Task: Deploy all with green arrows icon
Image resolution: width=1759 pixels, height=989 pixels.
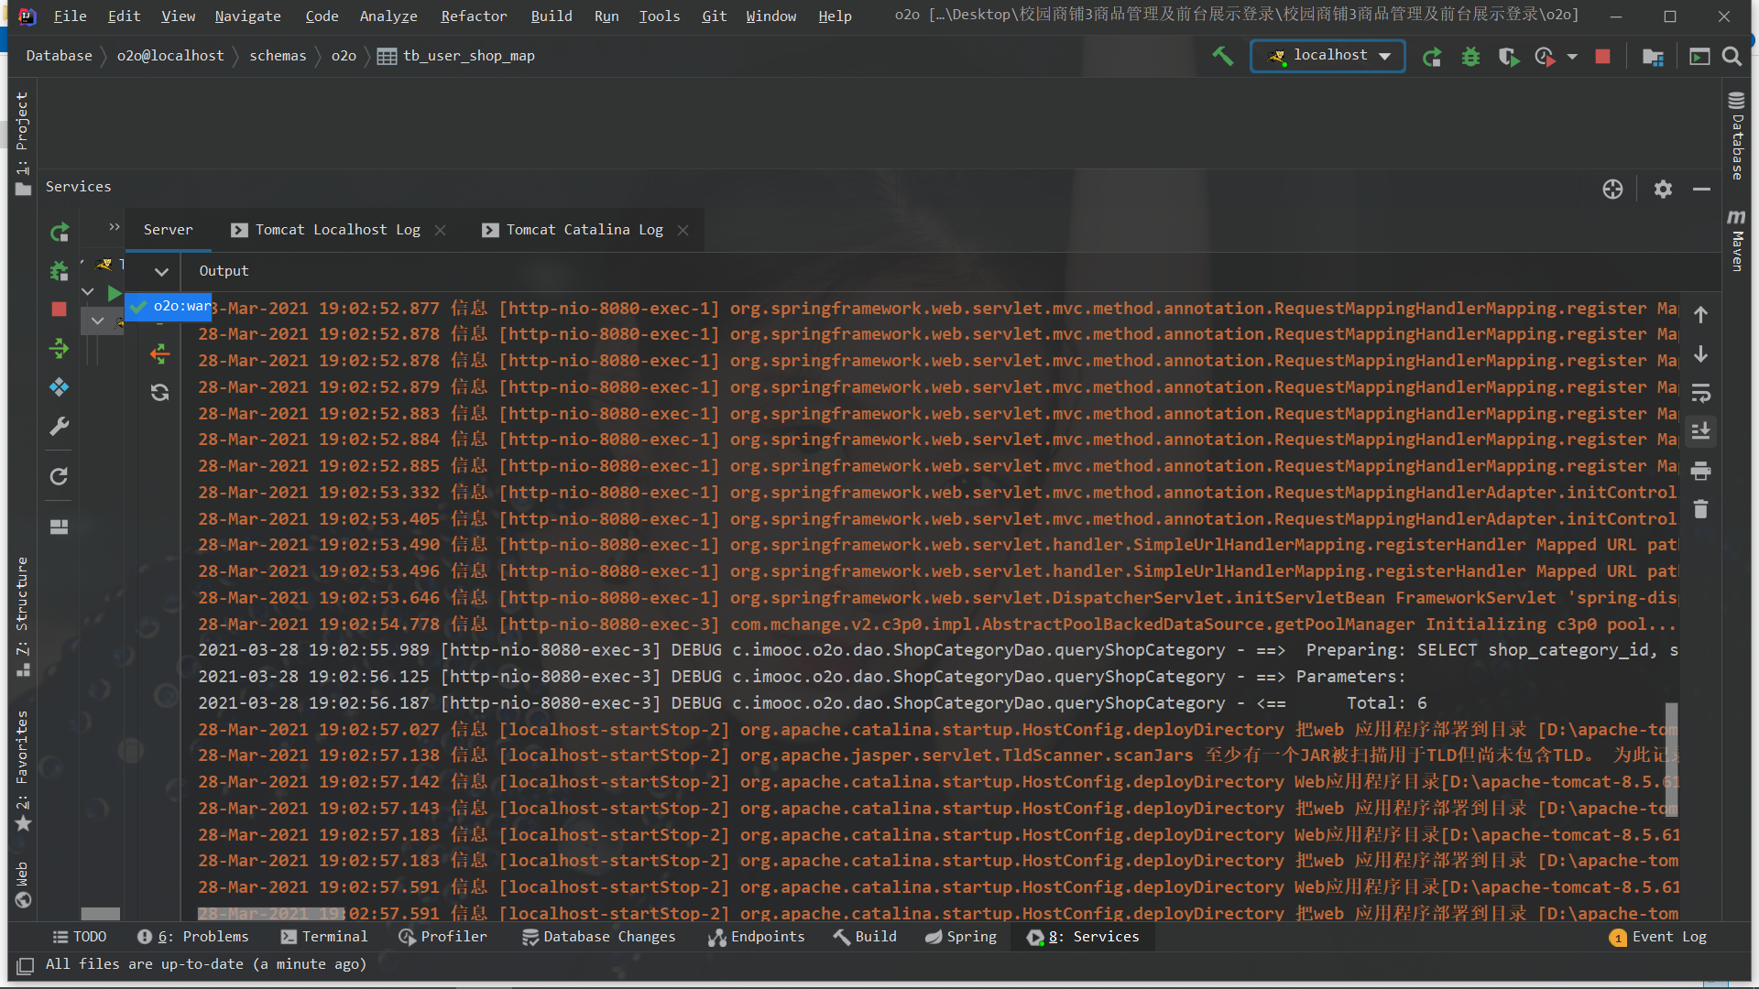Action: pos(60,348)
